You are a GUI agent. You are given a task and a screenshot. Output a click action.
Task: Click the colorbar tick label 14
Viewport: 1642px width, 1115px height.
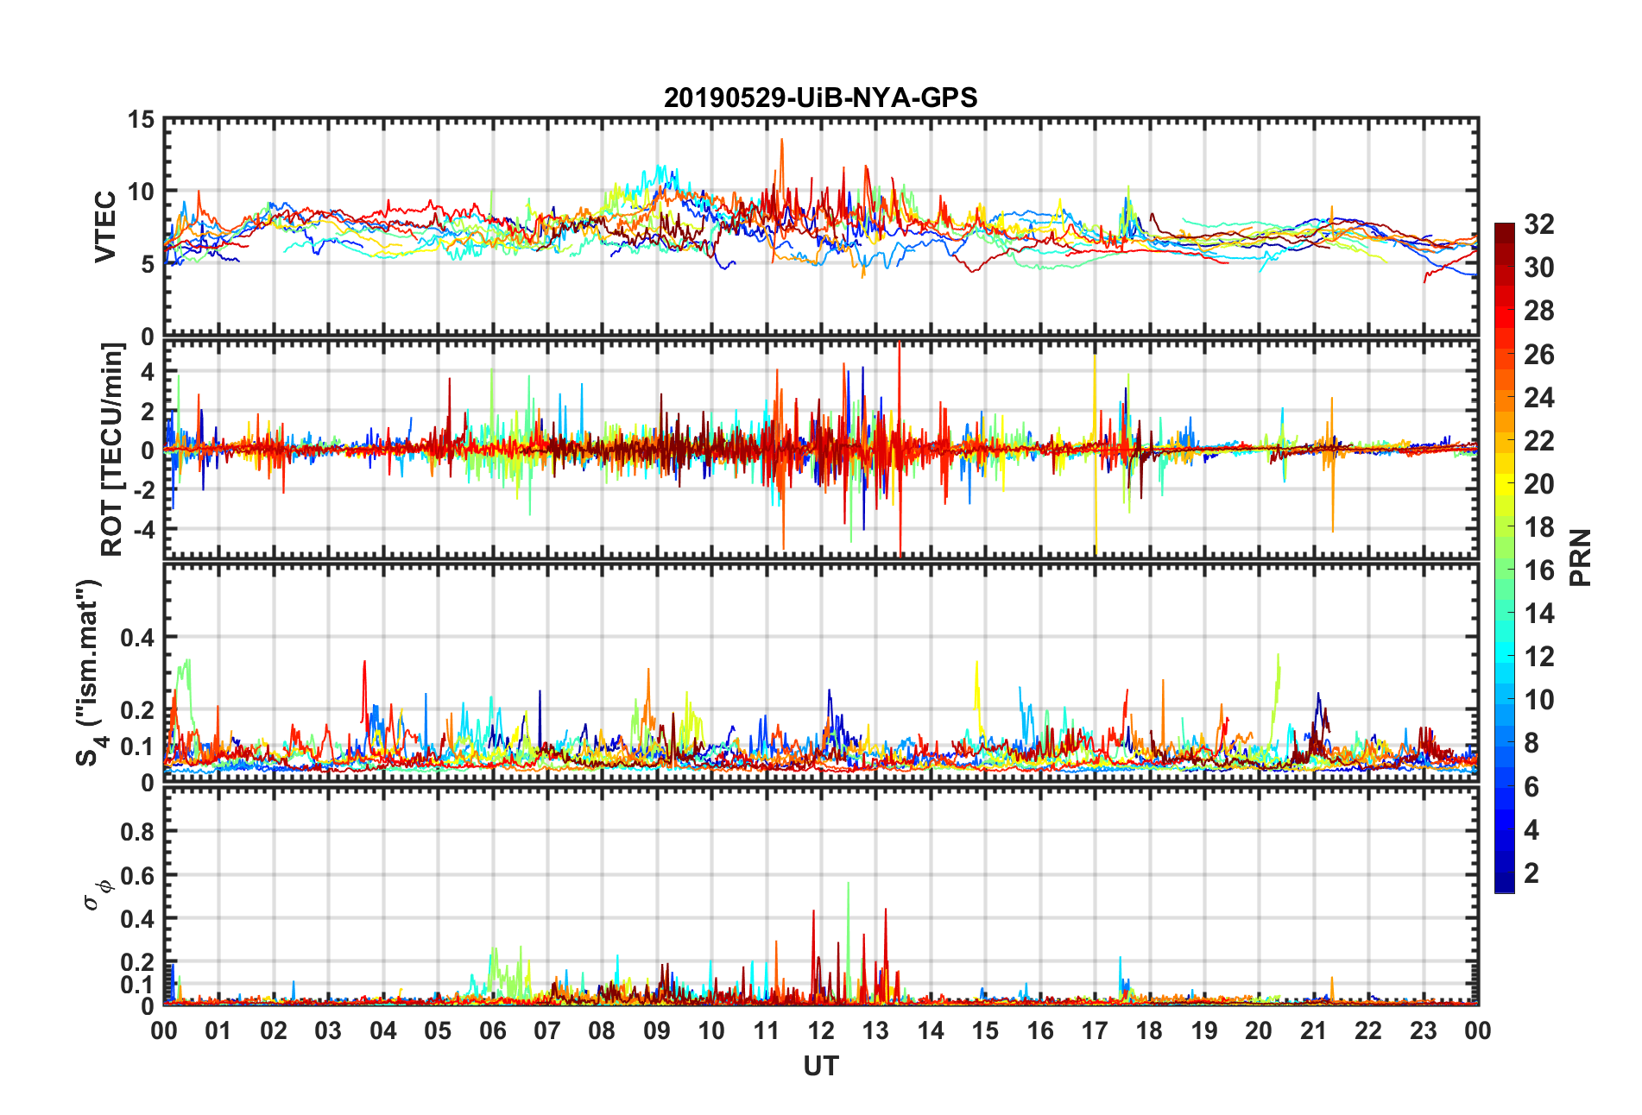point(1539,614)
